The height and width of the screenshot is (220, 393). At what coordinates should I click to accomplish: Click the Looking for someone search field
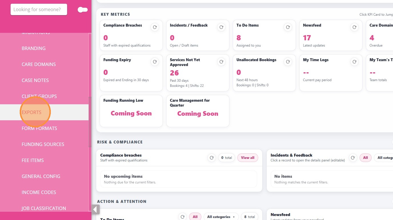(39, 9)
